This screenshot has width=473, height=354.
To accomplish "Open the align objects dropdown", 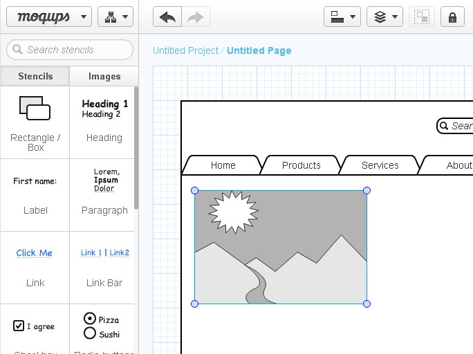I will tap(342, 17).
